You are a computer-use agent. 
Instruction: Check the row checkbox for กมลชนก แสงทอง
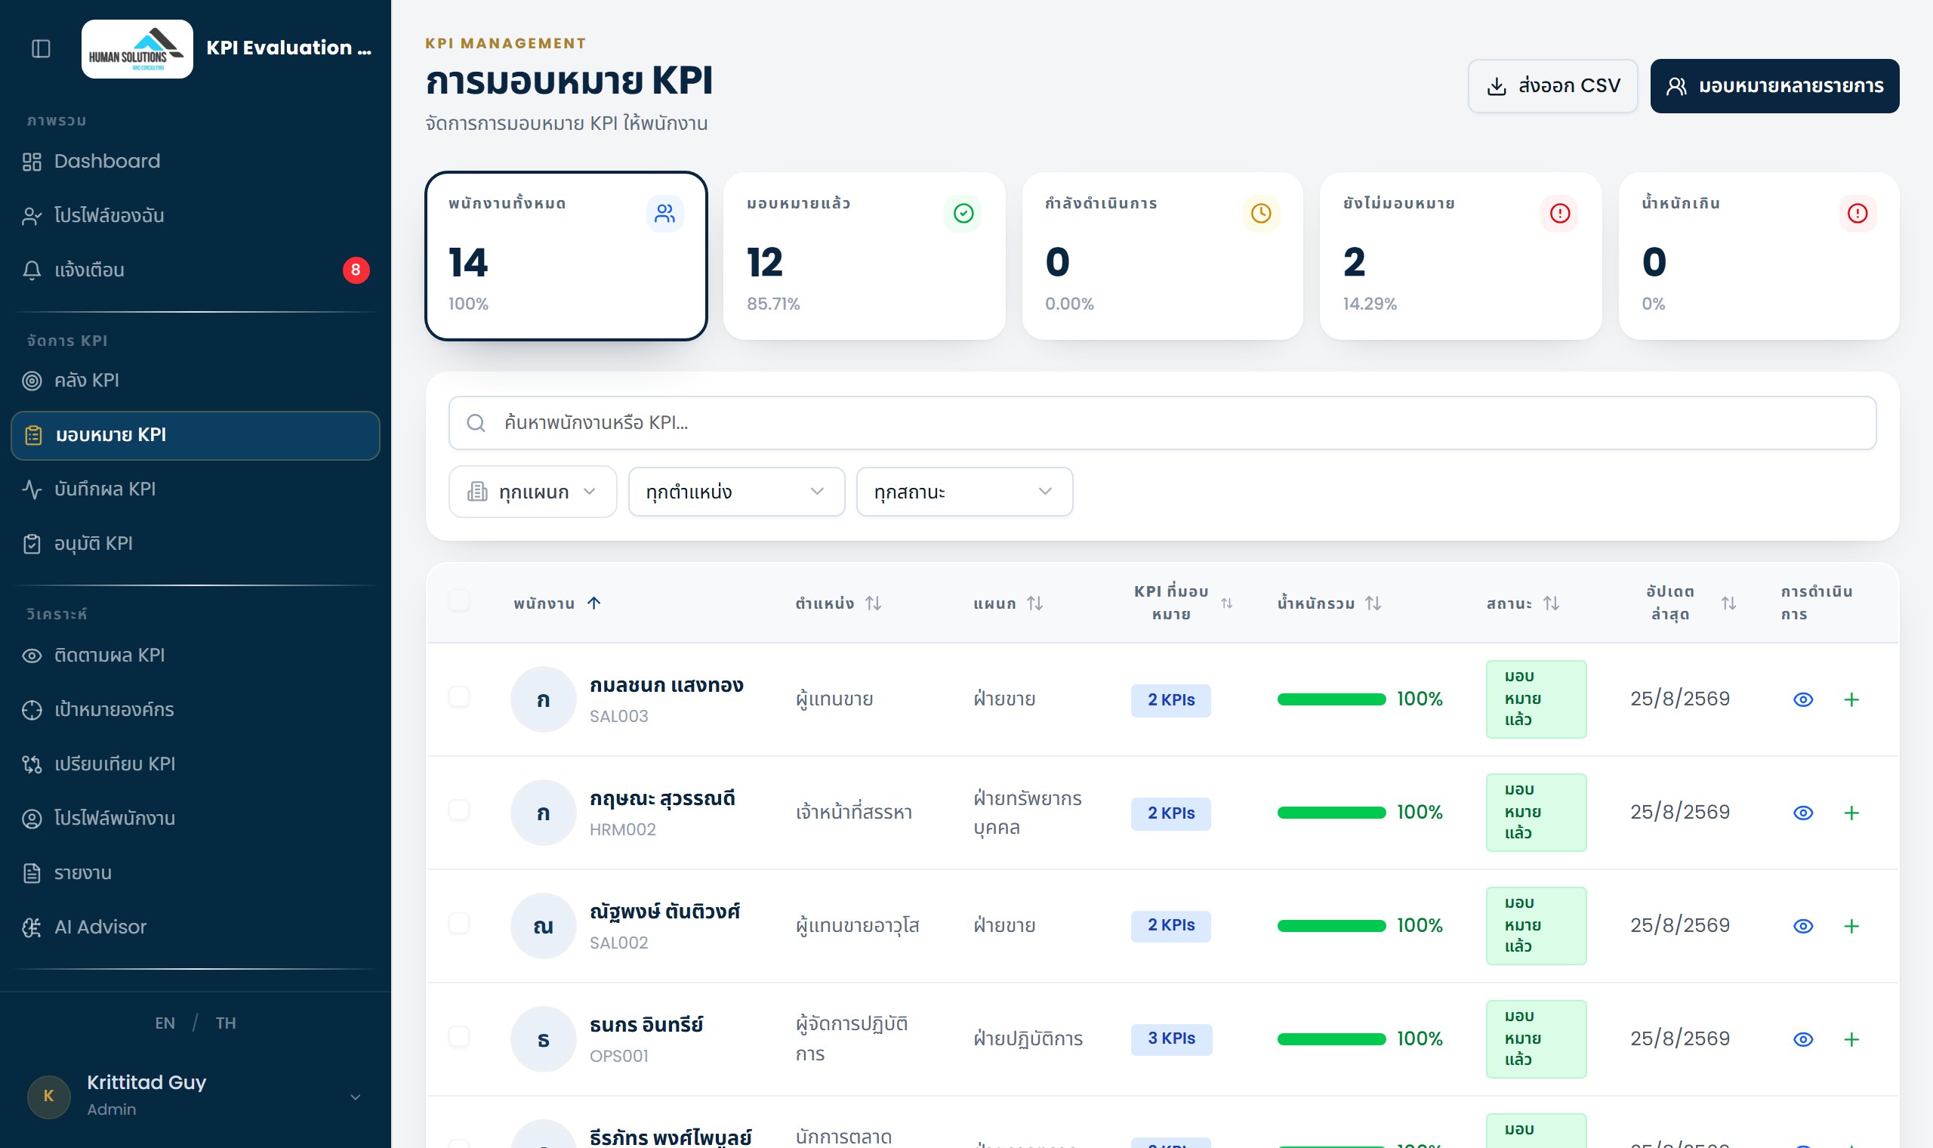pos(459,696)
